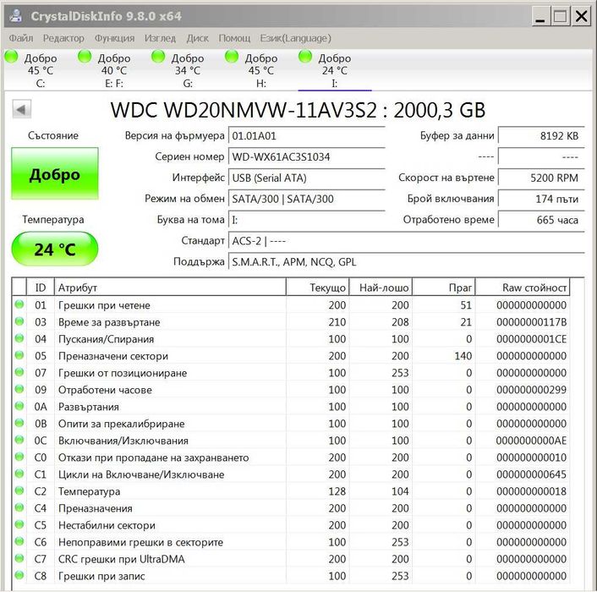Open the Изглед menu
The image size is (597, 592).
(x=161, y=38)
